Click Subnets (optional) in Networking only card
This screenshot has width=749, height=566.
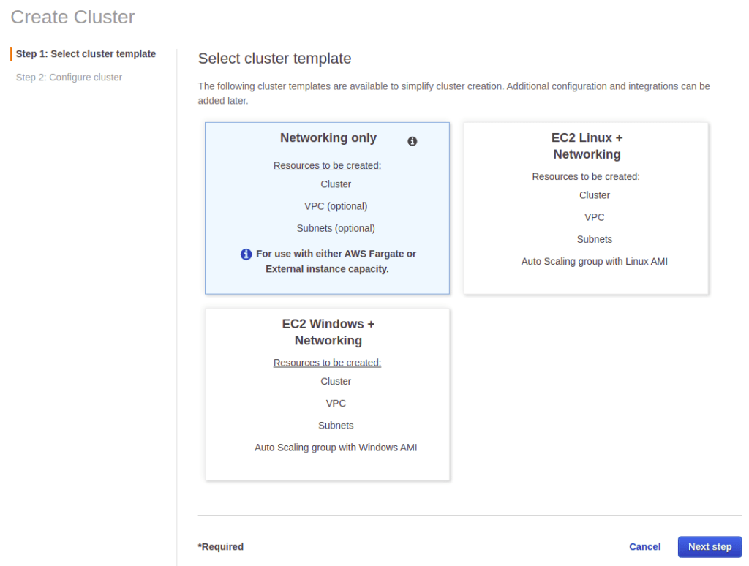[x=336, y=228]
